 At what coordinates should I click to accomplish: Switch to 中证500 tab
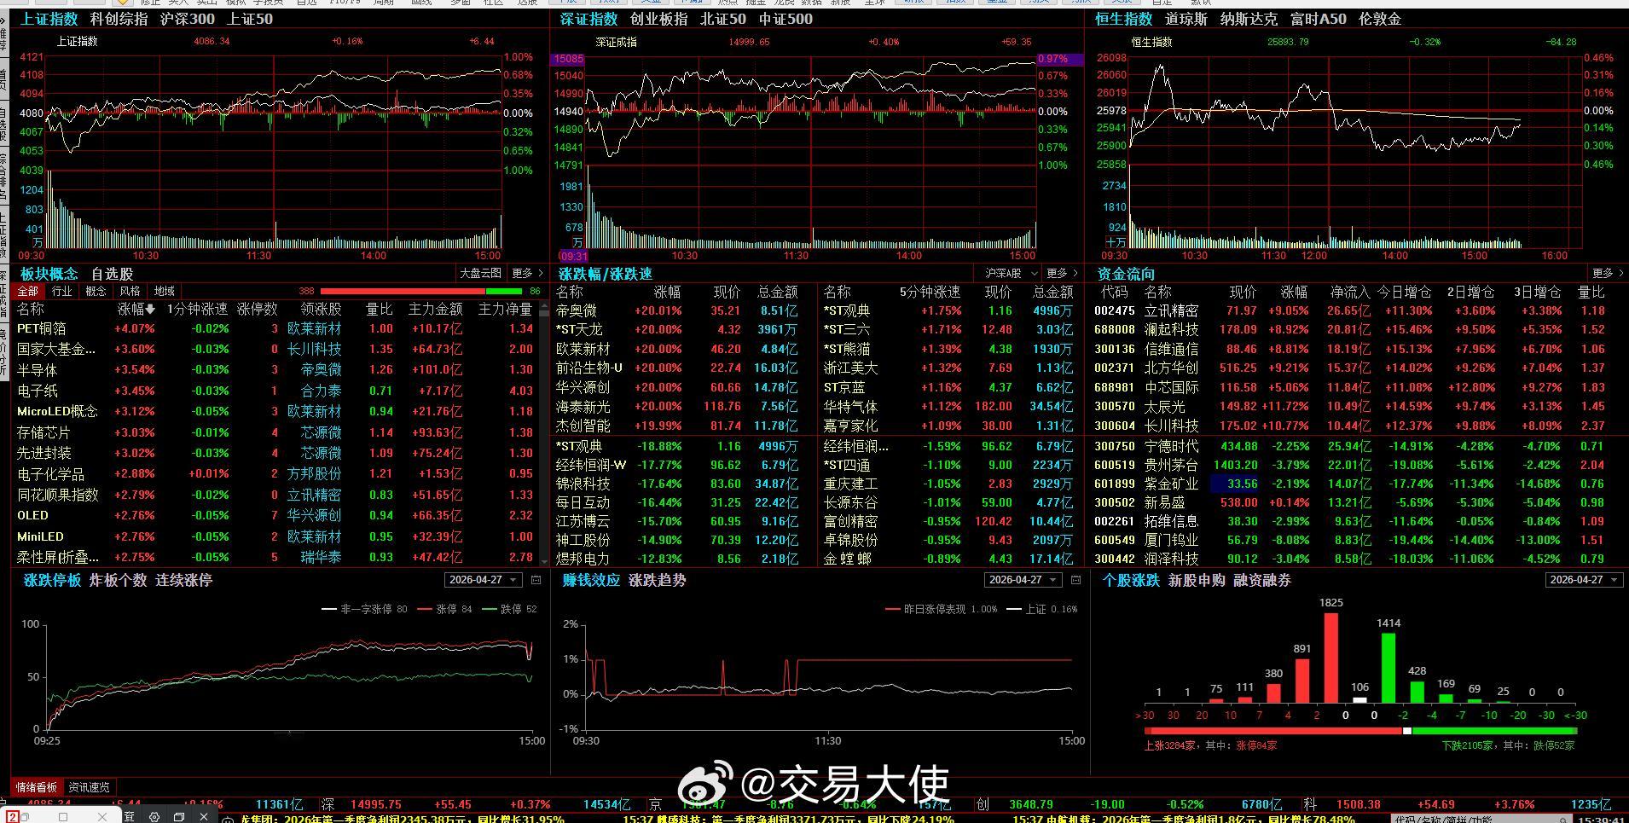click(786, 19)
